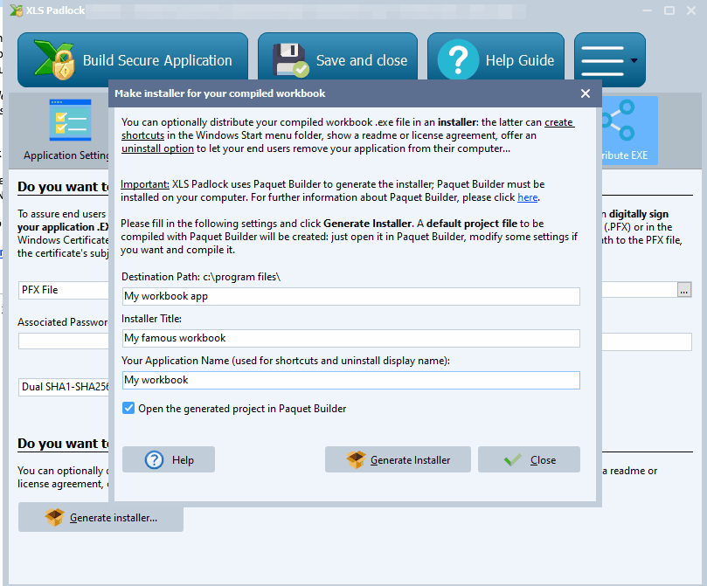Open the PFX File dropdown
The width and height of the screenshot is (707, 586).
click(x=64, y=290)
